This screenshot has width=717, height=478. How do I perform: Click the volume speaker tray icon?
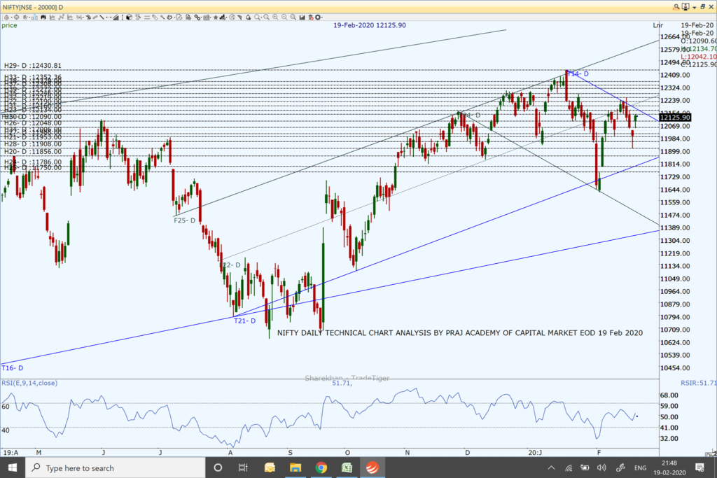point(601,468)
